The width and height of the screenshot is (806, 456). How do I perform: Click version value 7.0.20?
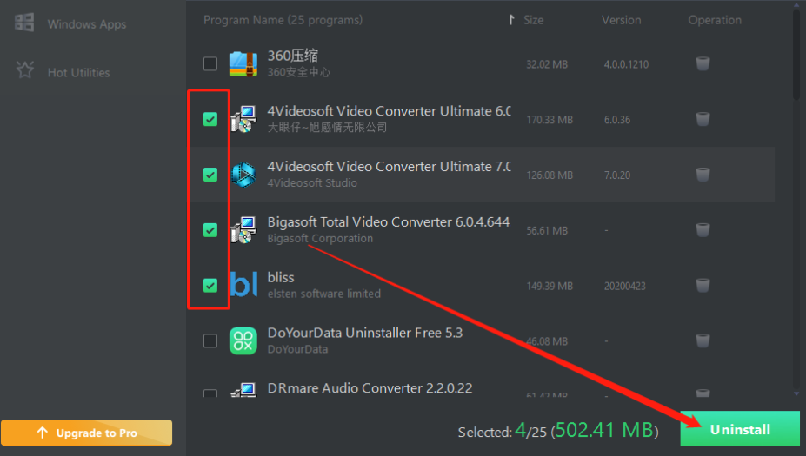pyautogui.click(x=616, y=175)
